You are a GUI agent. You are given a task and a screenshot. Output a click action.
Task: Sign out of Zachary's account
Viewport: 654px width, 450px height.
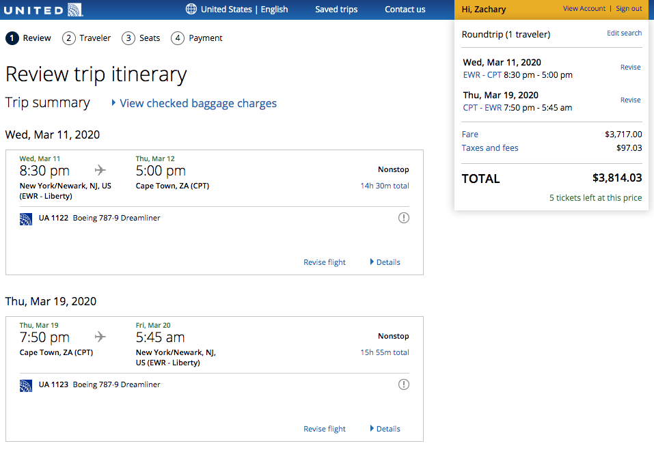point(629,9)
